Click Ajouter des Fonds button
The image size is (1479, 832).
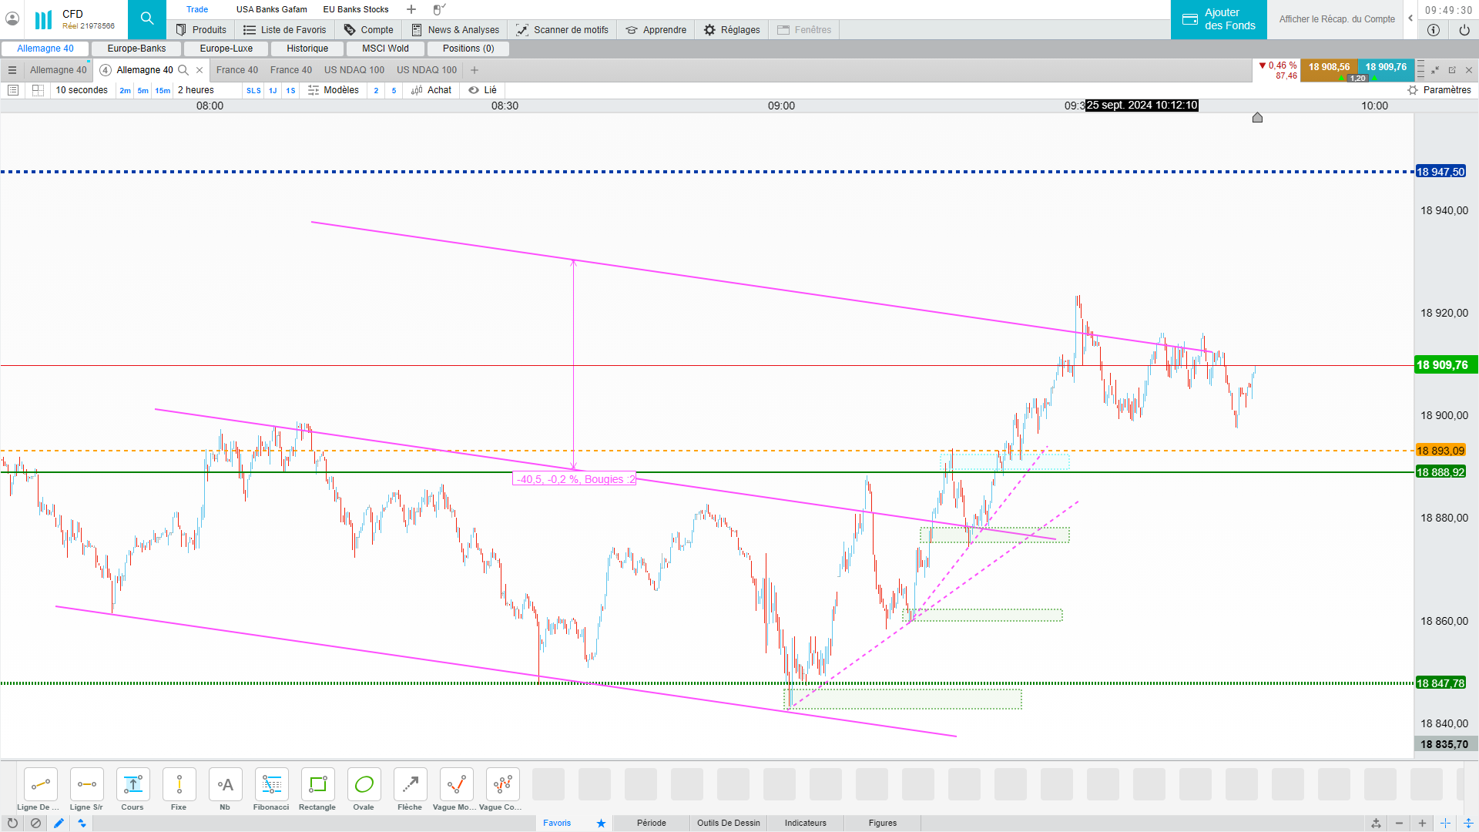click(x=1219, y=19)
